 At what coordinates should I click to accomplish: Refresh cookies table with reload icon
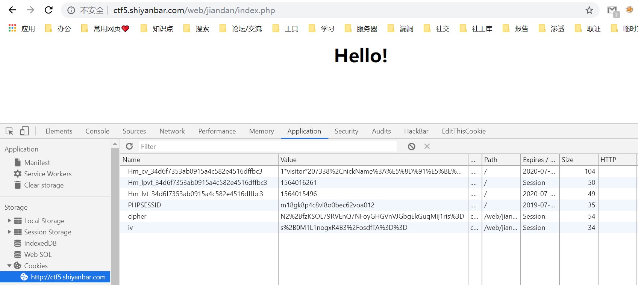coord(129,146)
